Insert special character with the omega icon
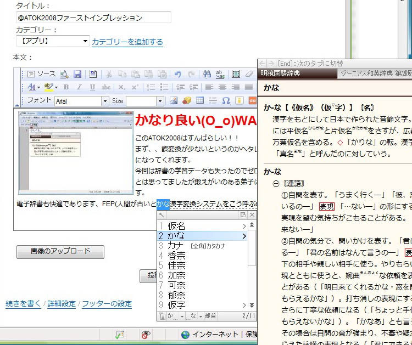The width and height of the screenshot is (412, 345). [x=226, y=100]
